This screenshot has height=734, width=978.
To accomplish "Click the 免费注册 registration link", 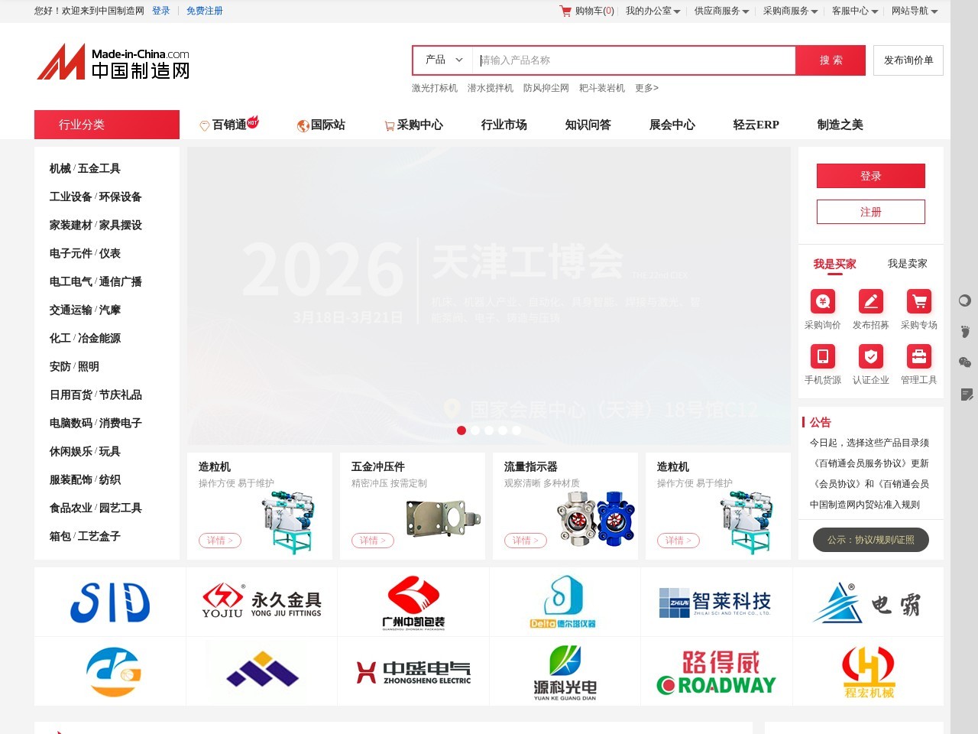I will click(204, 11).
